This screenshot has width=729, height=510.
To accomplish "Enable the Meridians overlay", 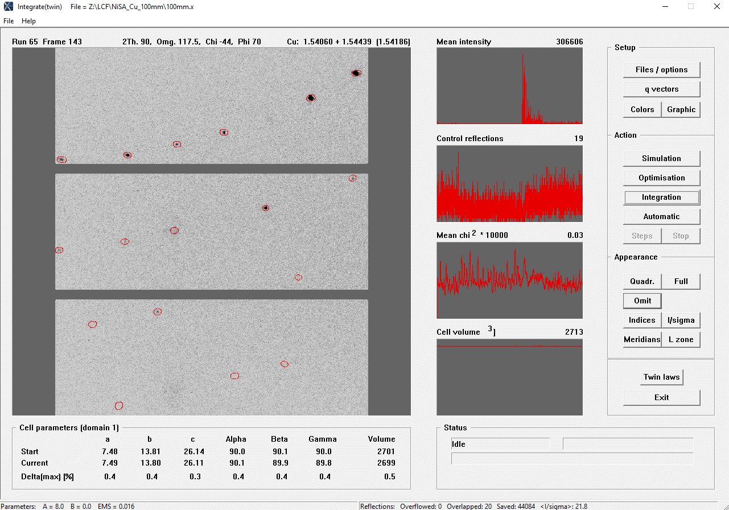I will pos(642,339).
